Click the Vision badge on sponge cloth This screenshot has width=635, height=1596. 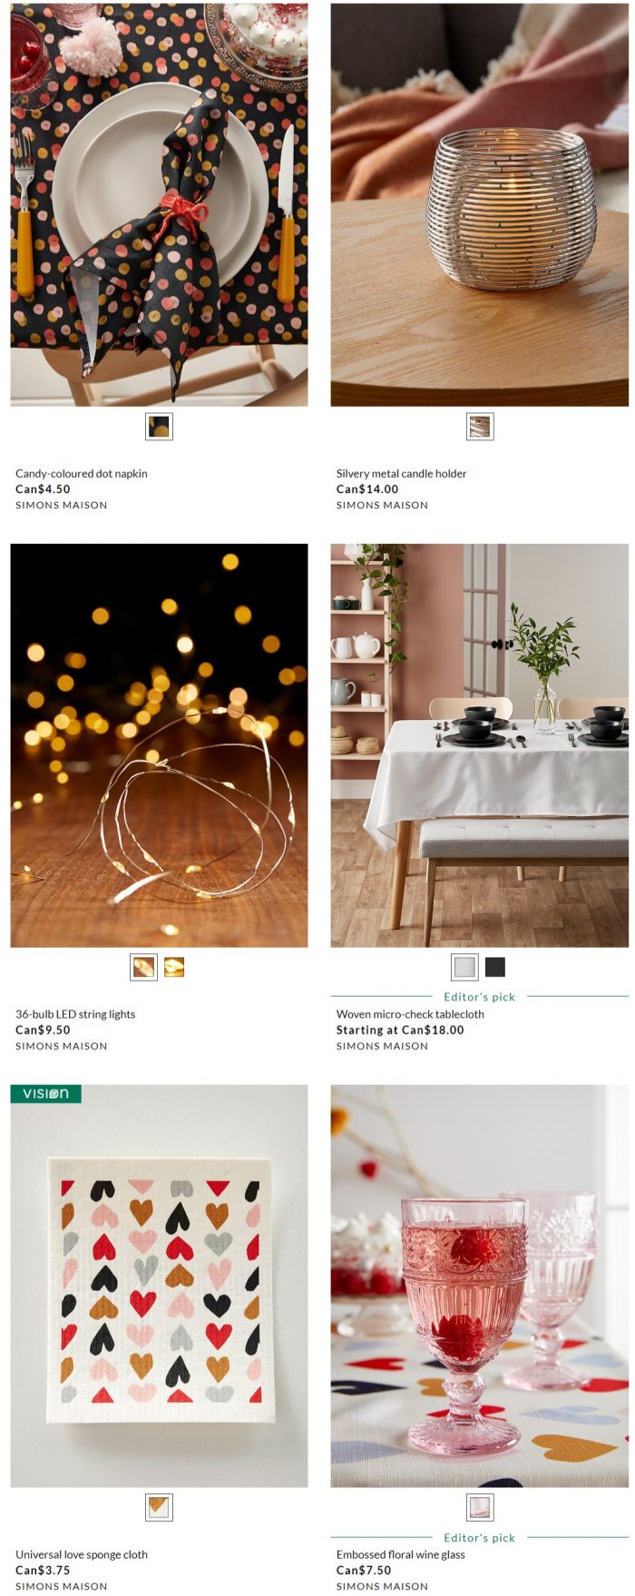(x=45, y=1094)
